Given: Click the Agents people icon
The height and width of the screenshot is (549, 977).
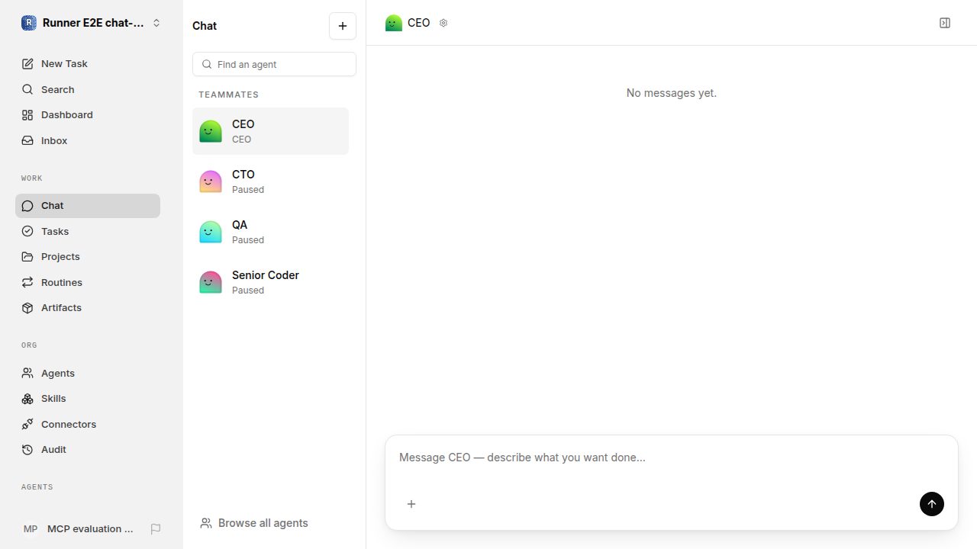Looking at the screenshot, I should pyautogui.click(x=27, y=374).
